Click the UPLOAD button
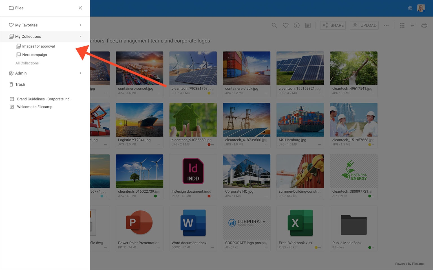This screenshot has height=270, width=433. 364,25
